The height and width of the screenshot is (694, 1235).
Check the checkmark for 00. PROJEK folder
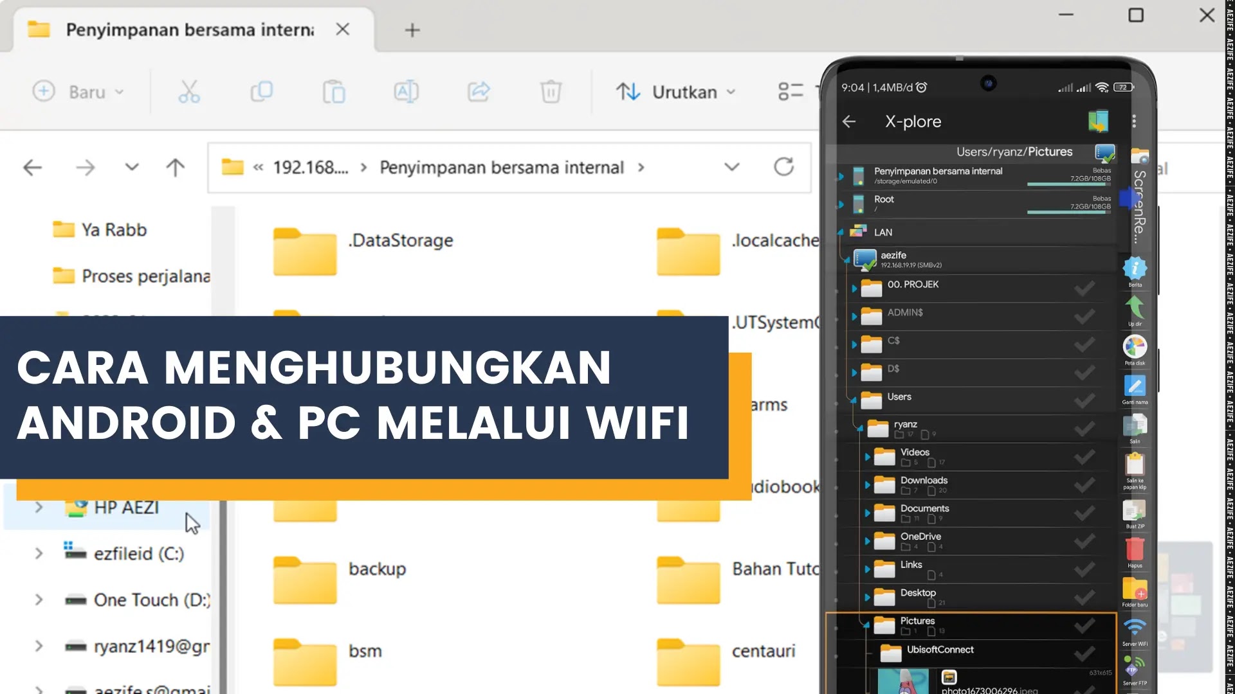[x=1084, y=289]
